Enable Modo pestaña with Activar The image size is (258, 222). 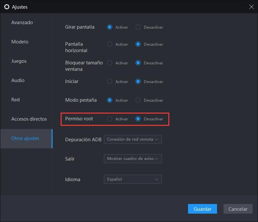click(110, 100)
